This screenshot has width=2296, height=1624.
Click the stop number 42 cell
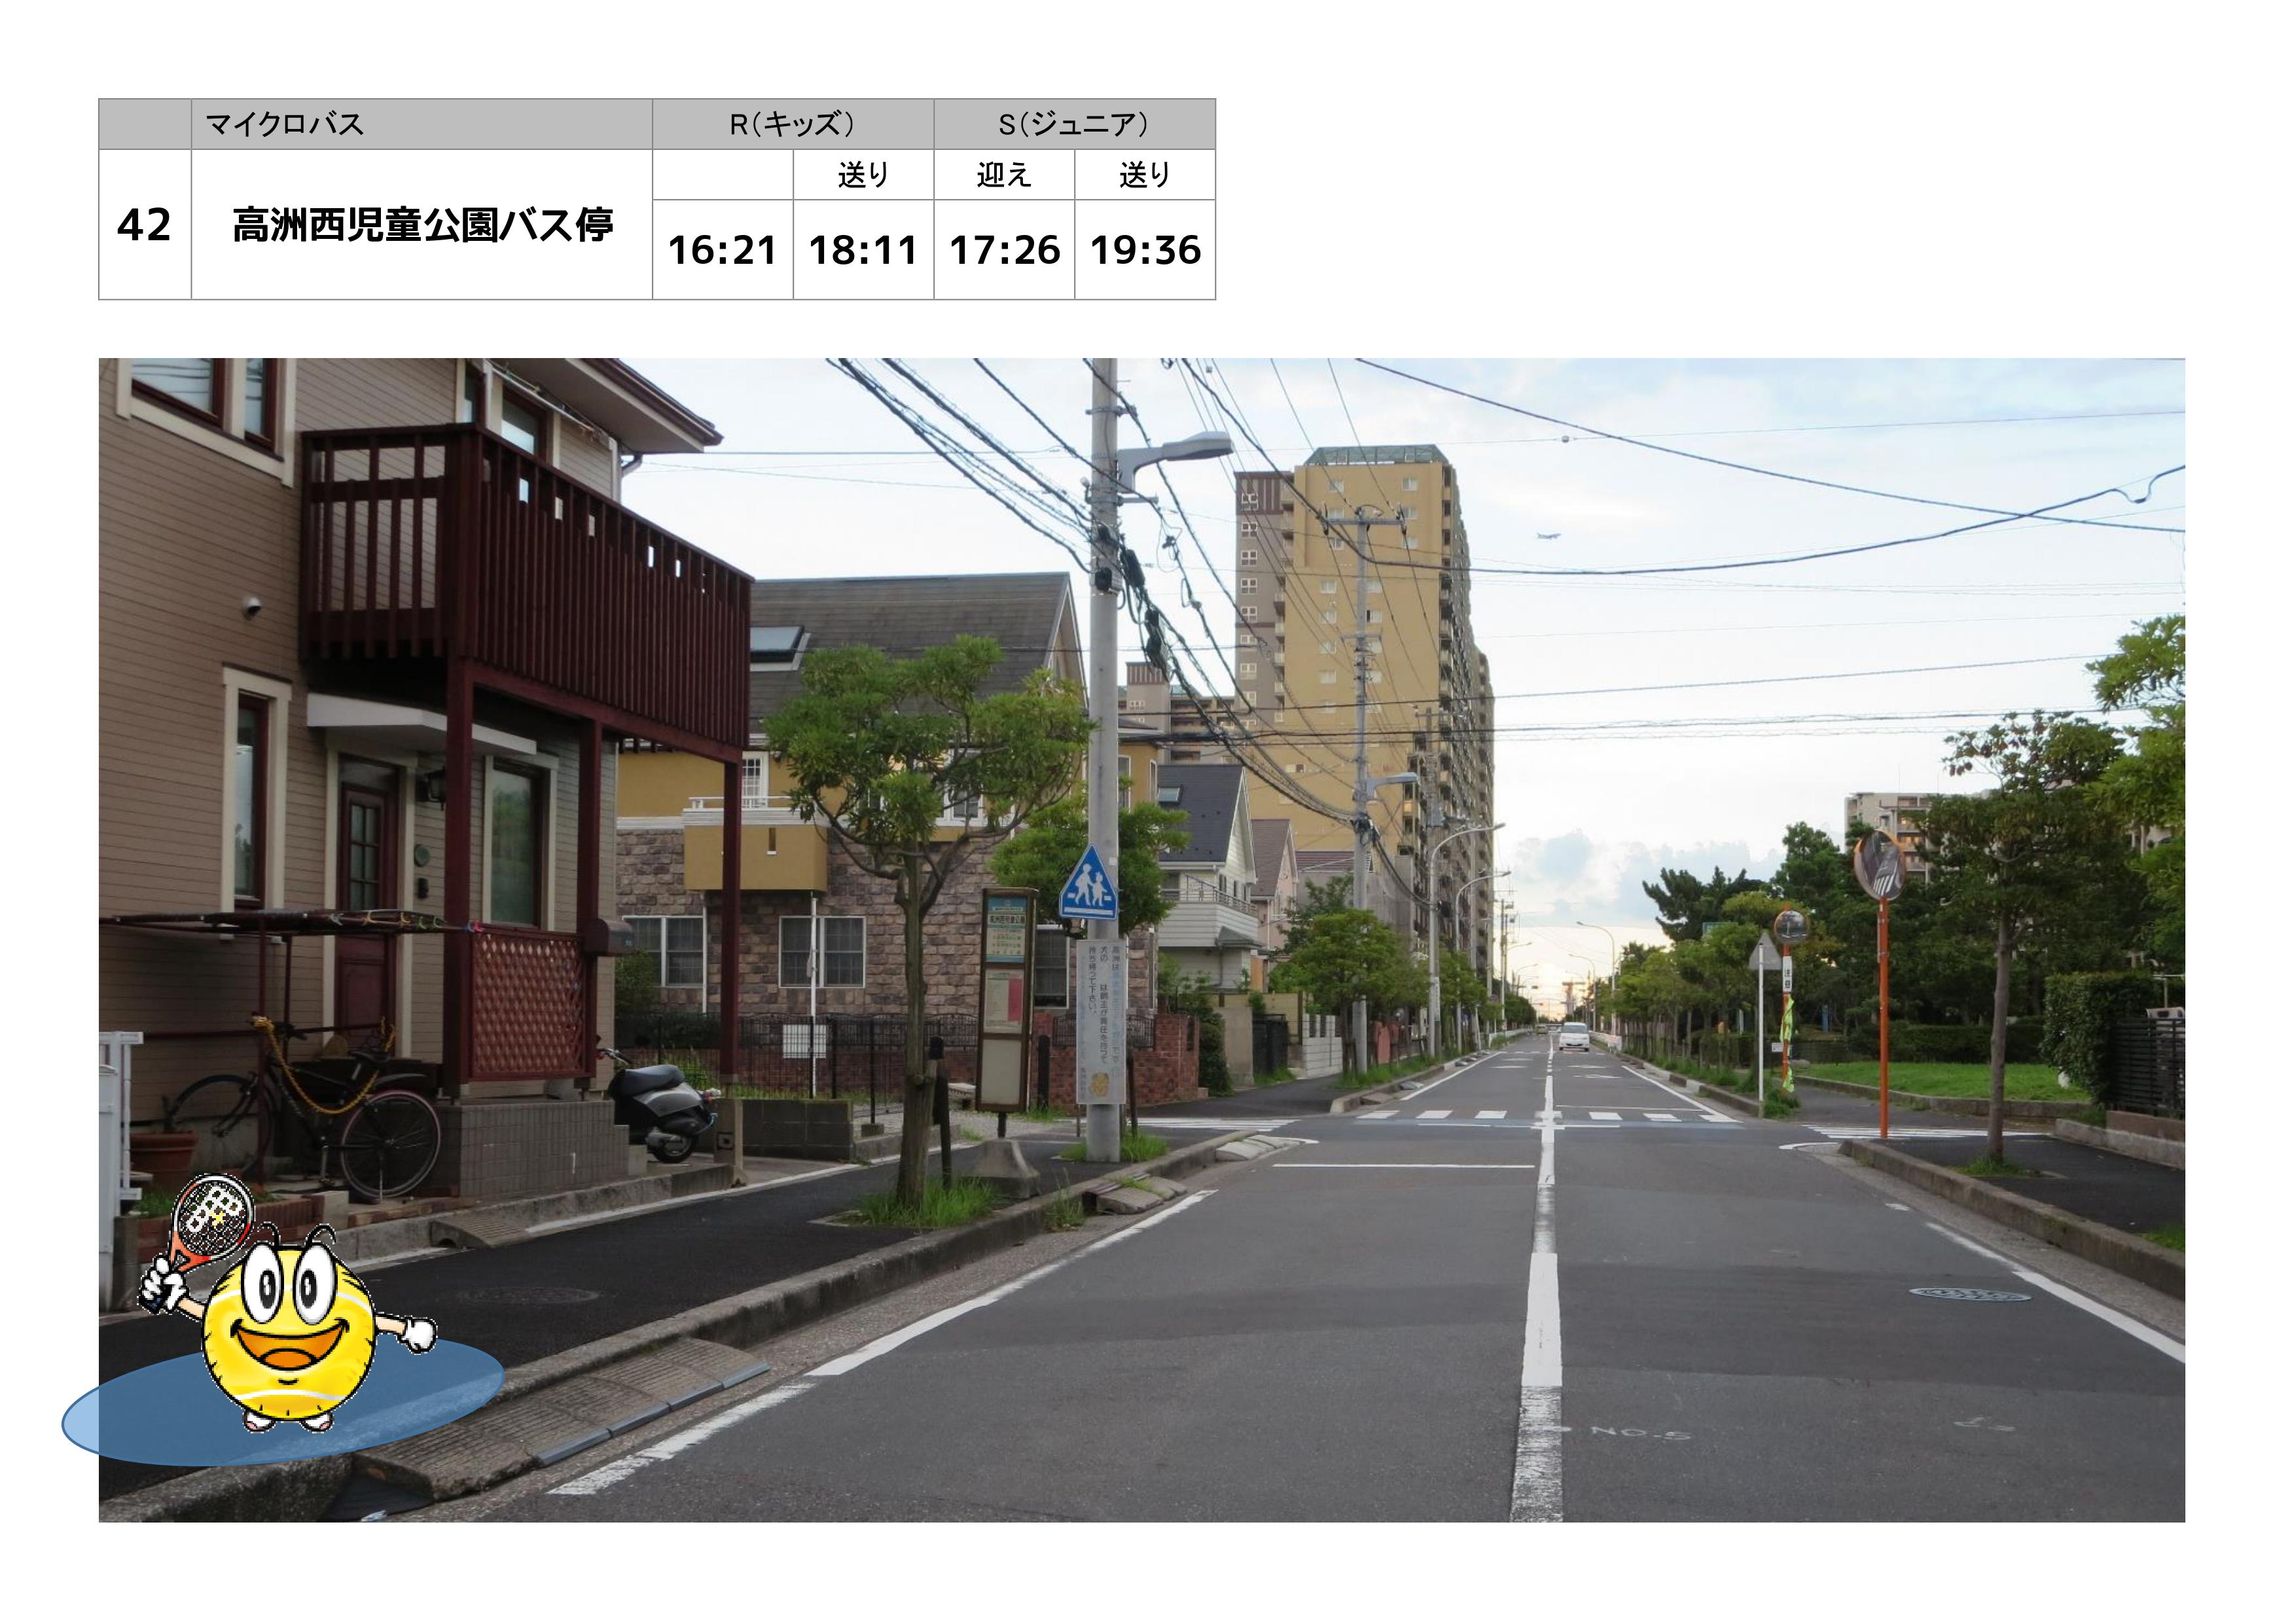[x=145, y=225]
